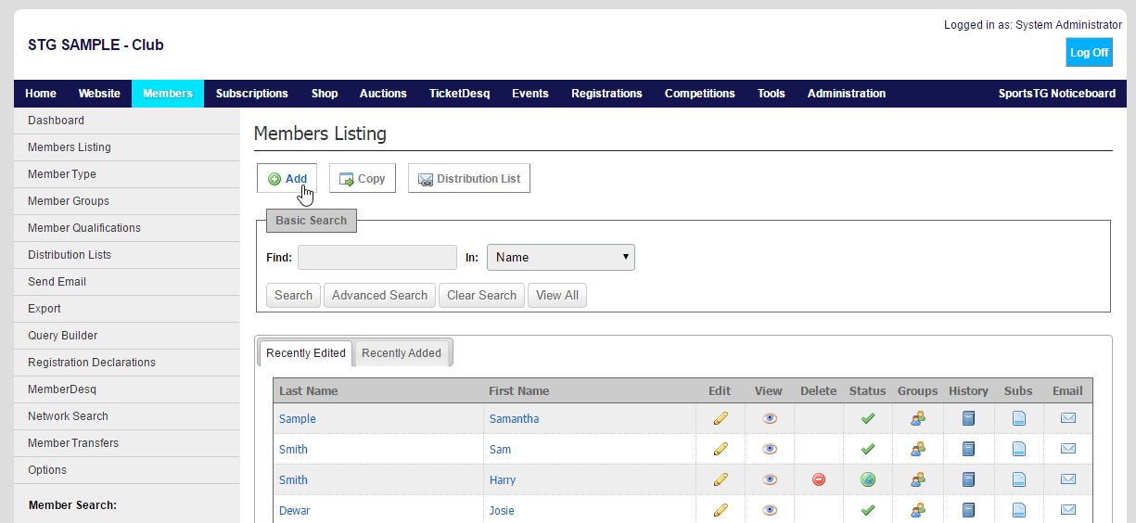Click the green tick status for Sam Smith
Image resolution: width=1136 pixels, height=523 pixels.
click(868, 449)
